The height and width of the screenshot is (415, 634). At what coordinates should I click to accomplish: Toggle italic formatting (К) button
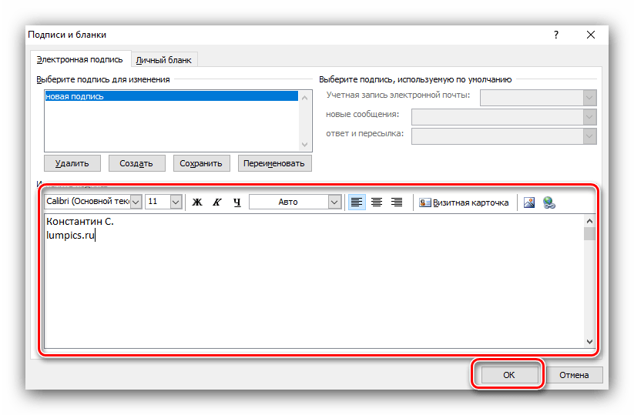point(216,202)
